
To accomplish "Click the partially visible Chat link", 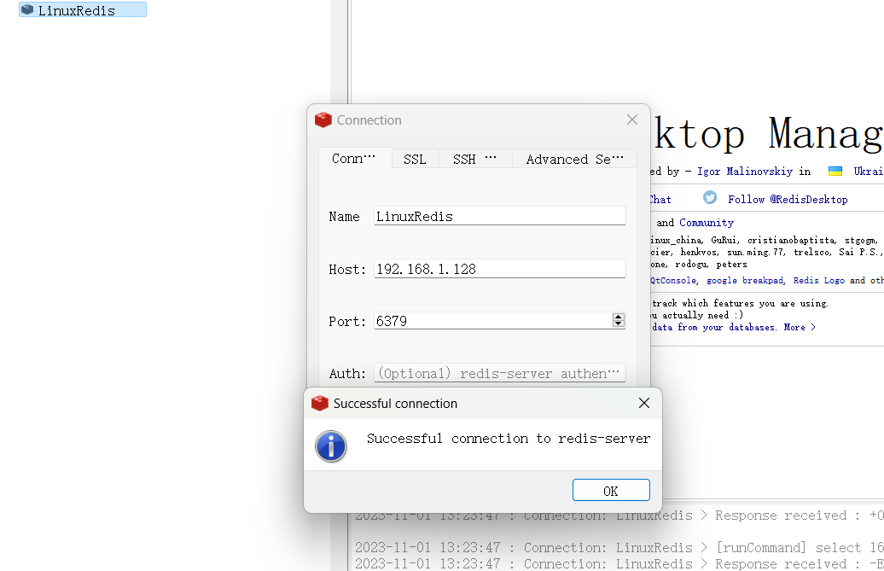I will tap(660, 200).
